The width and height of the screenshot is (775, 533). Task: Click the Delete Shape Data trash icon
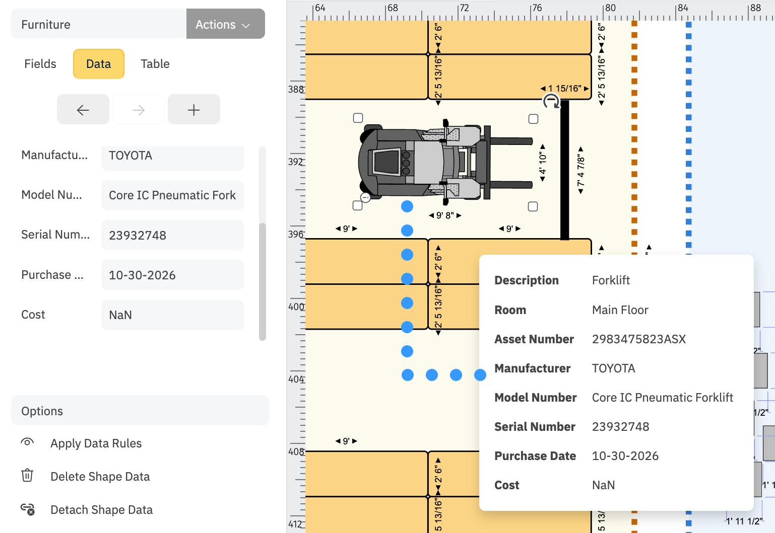coord(27,475)
